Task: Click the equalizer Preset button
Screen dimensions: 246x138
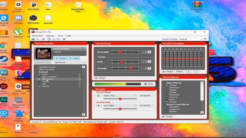Action: tap(180, 72)
